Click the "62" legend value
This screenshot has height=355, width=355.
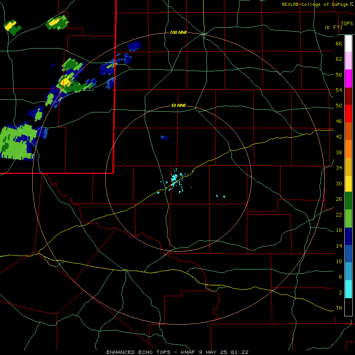[x=339, y=59]
